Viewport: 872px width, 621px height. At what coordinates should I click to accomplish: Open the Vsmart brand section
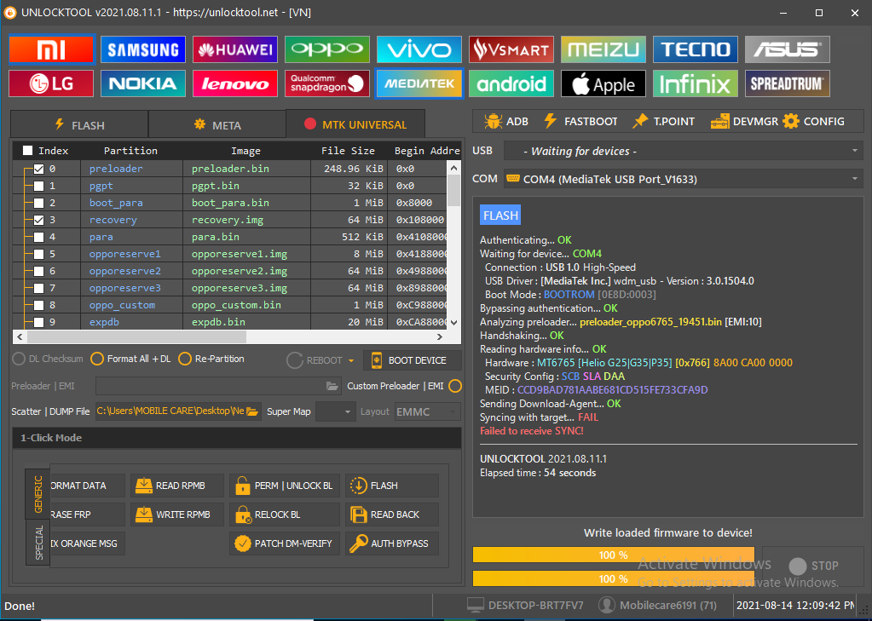coord(511,49)
